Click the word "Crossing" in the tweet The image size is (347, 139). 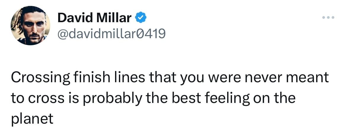40,78
